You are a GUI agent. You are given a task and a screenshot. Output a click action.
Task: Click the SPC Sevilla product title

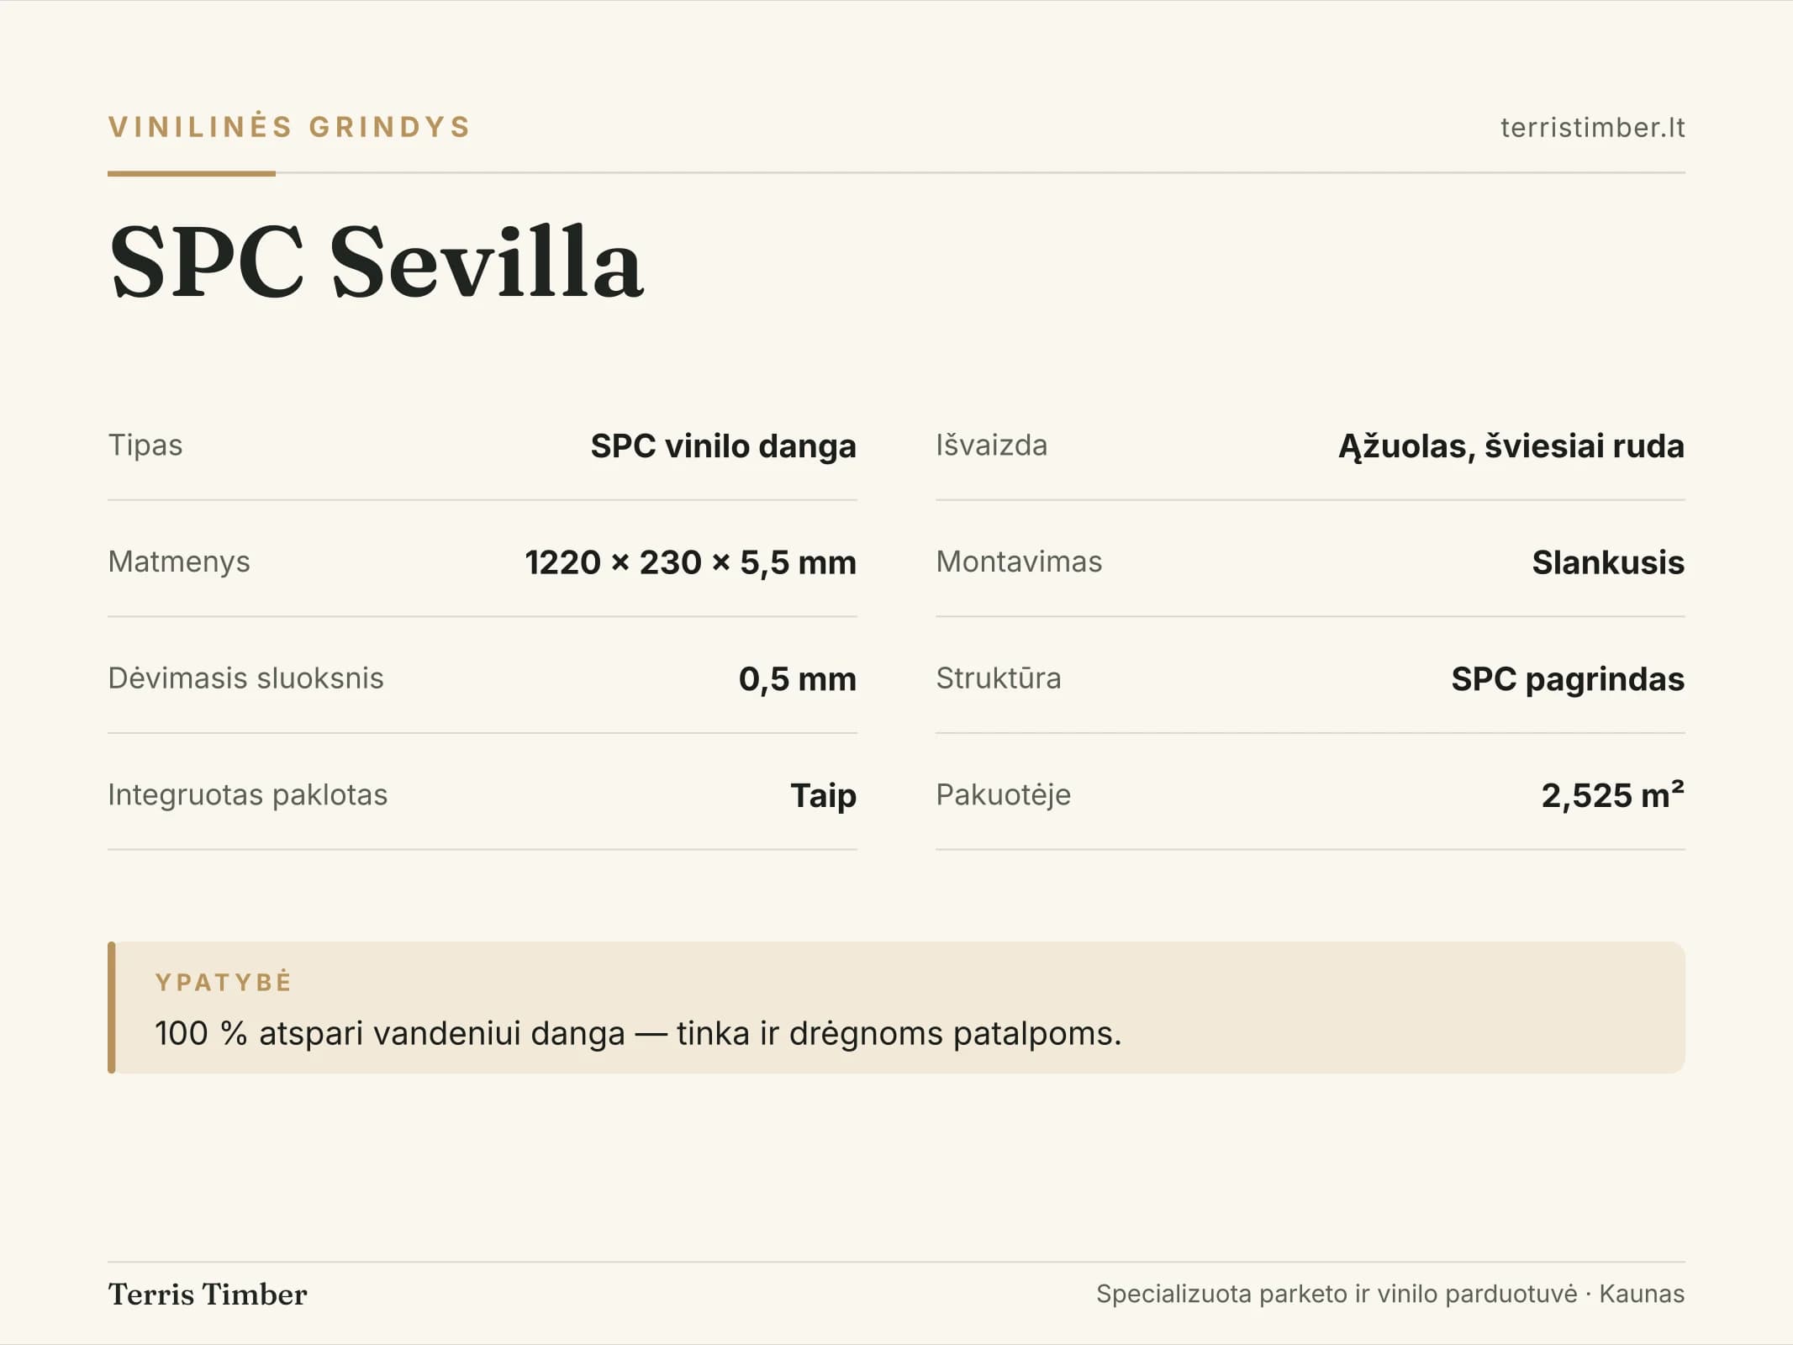(377, 261)
